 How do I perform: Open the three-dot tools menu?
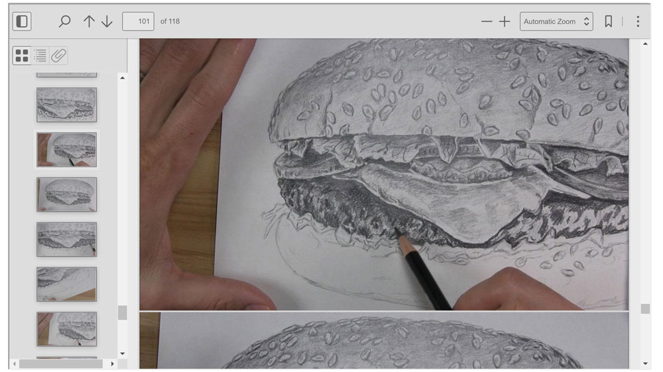638,21
